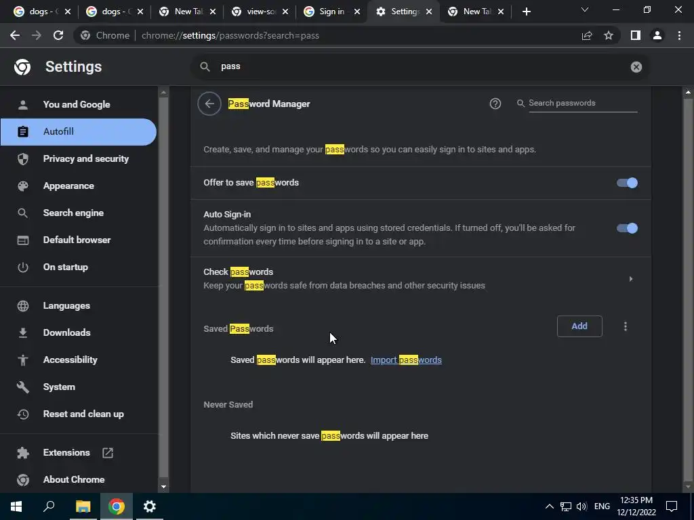Switch to the last New Tab tab
The image size is (694, 520).
(x=477, y=12)
